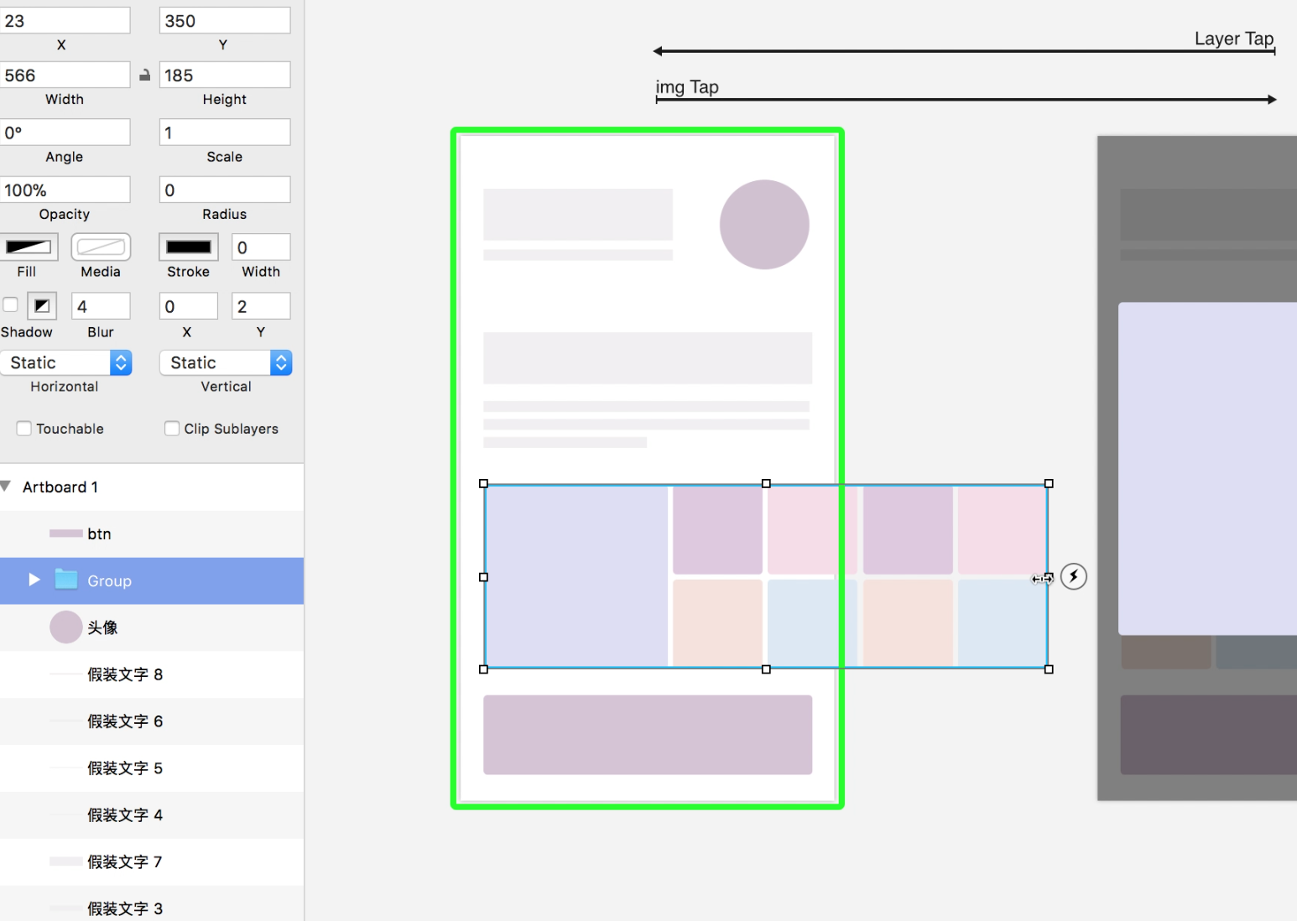This screenshot has height=921, width=1297.
Task: Select layer 假装文字 8
Action: pos(152,675)
